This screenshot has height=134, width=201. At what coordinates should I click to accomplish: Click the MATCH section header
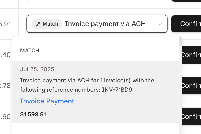click(x=30, y=51)
